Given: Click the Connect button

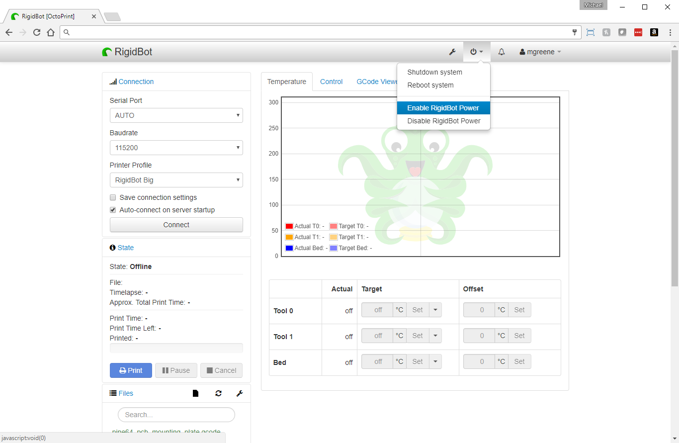Looking at the screenshot, I should [x=176, y=225].
